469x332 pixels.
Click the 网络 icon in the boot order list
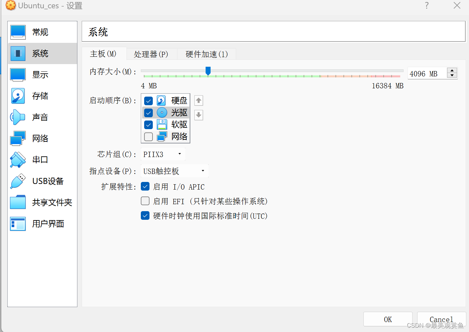click(x=162, y=136)
